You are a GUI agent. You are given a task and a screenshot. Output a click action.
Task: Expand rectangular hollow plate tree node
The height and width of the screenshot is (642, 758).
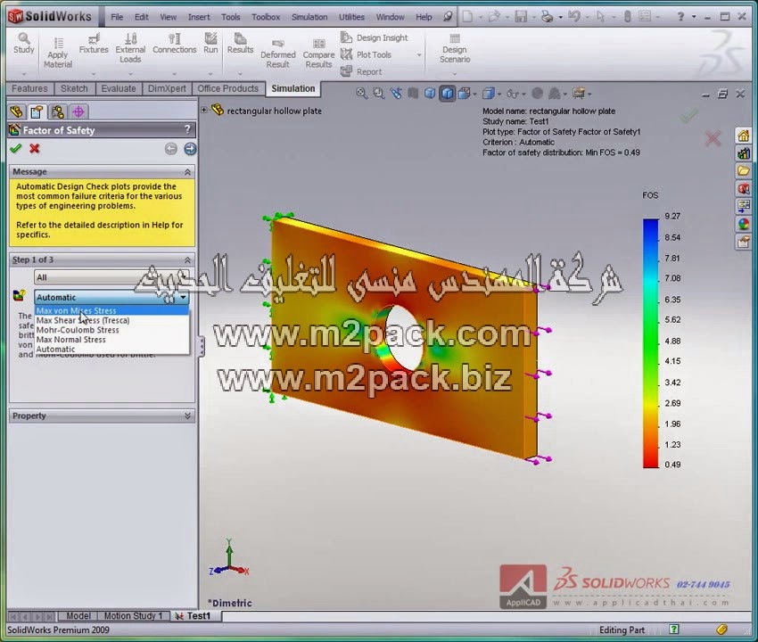[x=204, y=111]
